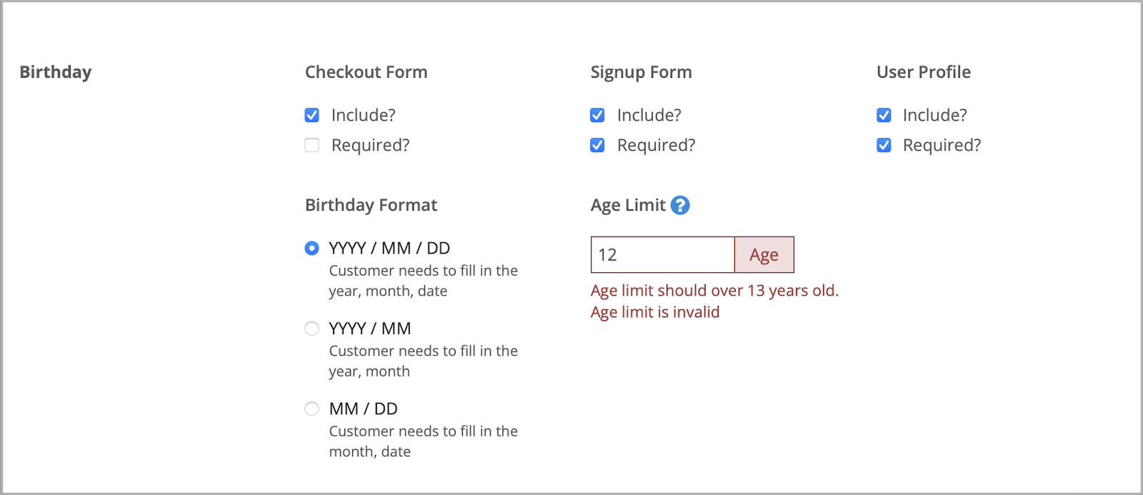Click the Signup Form heading

(642, 72)
